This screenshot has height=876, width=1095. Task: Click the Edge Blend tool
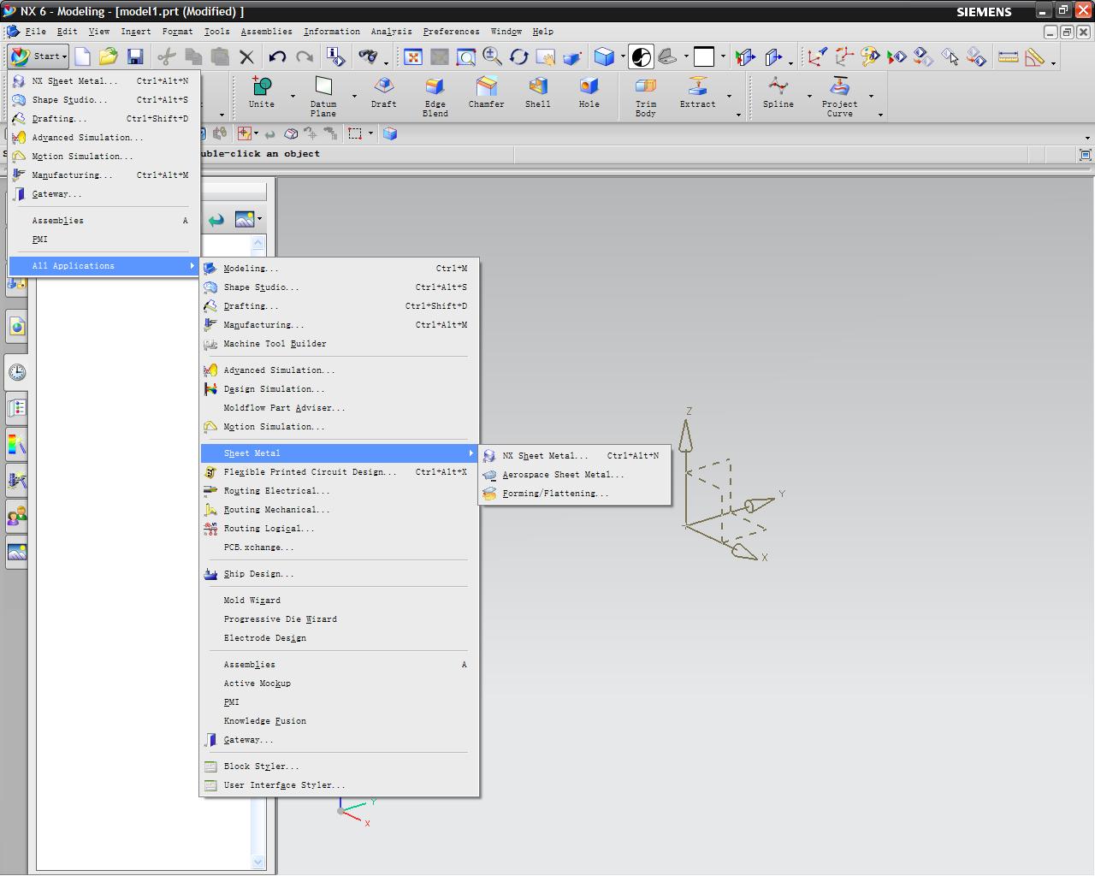(435, 97)
